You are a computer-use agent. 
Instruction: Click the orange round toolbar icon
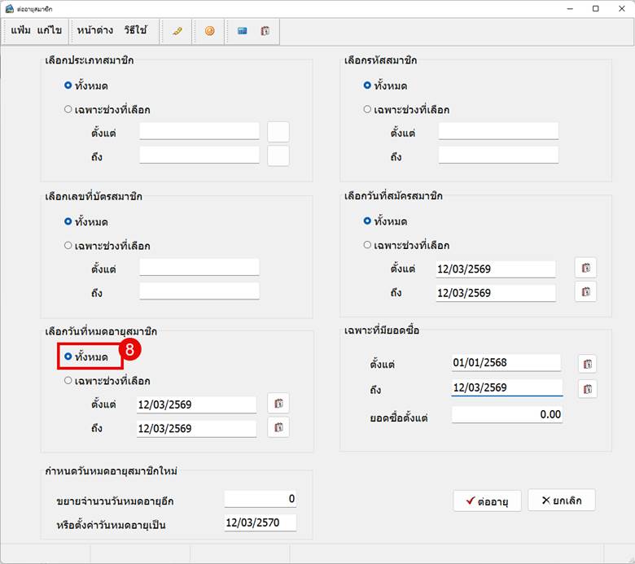tap(209, 31)
